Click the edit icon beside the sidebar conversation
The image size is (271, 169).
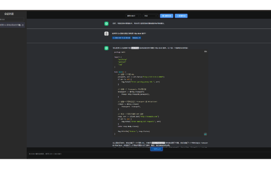click(x=23, y=25)
